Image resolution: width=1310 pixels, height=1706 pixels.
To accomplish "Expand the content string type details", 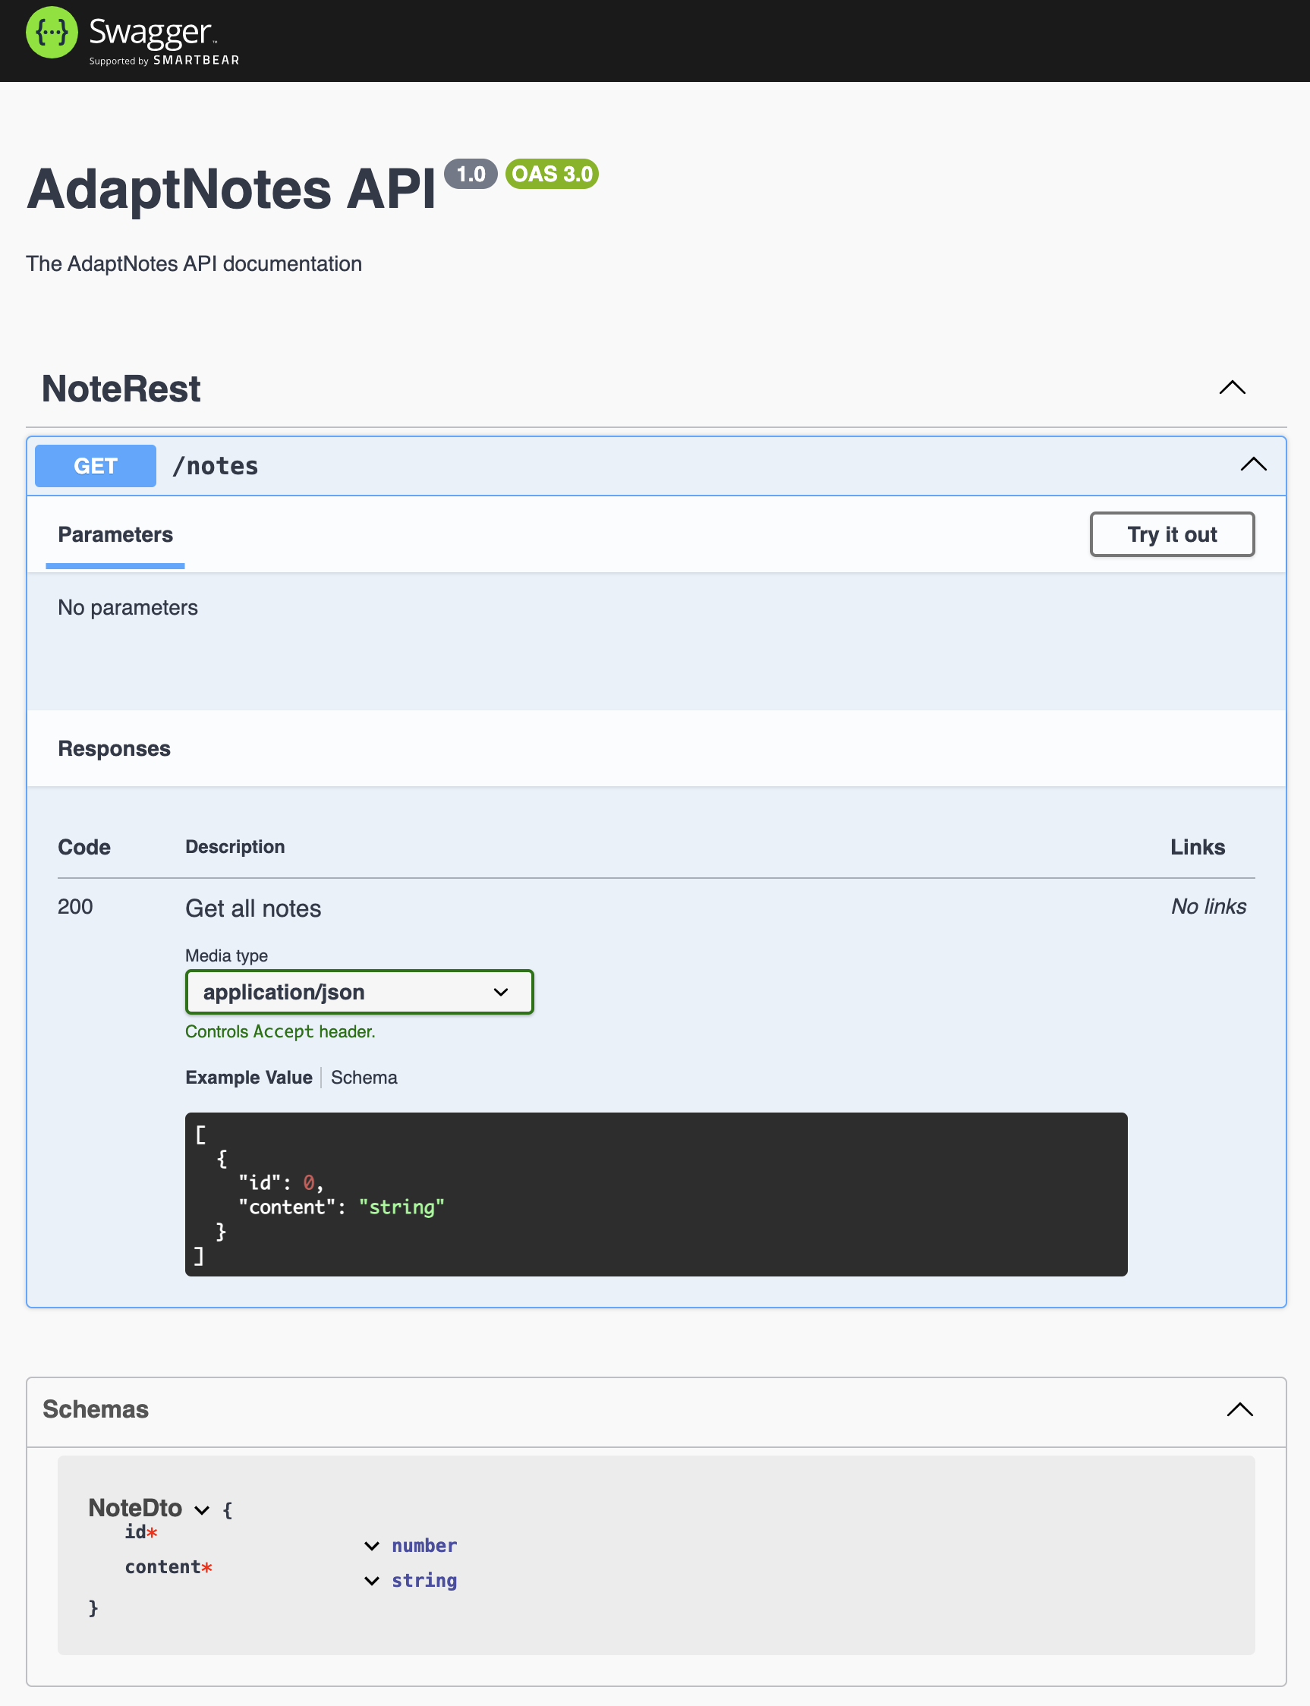I will (x=372, y=1582).
